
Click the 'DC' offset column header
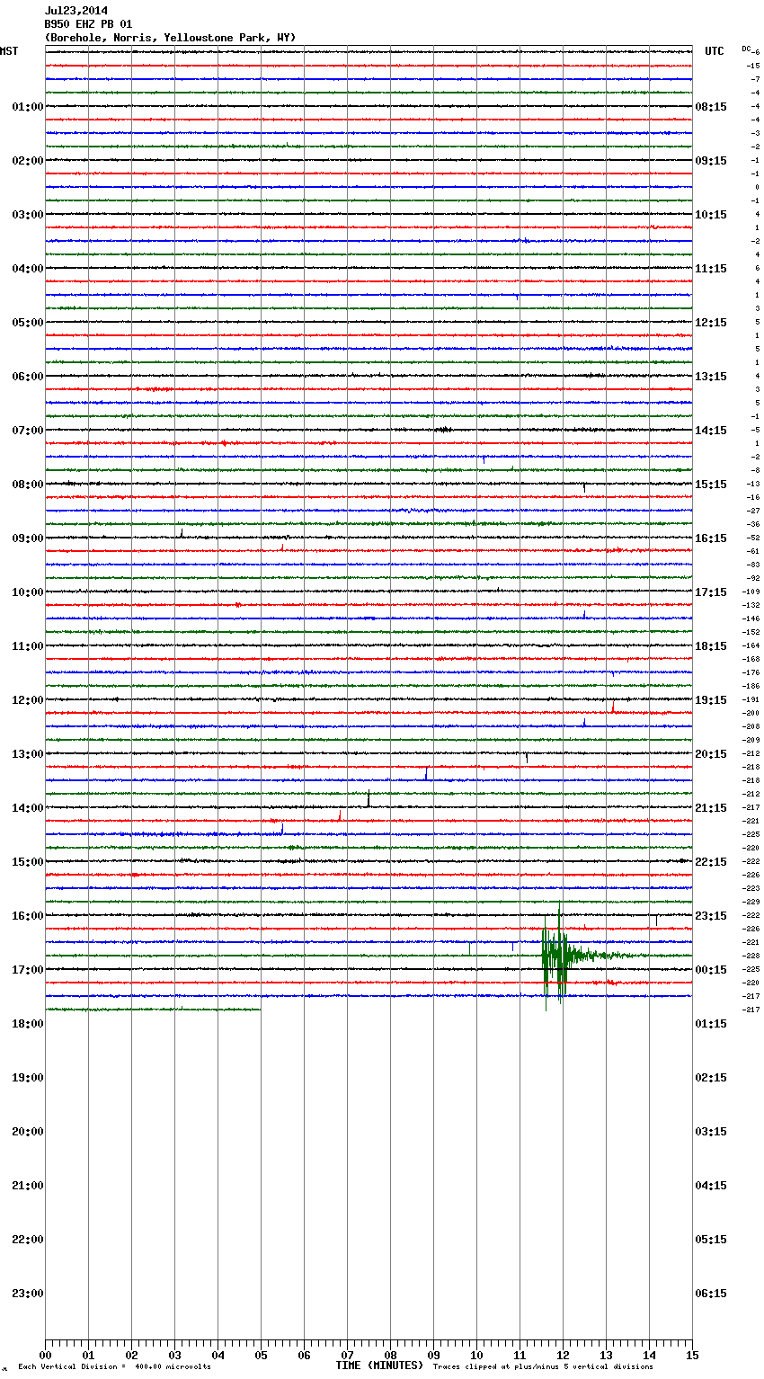tap(746, 49)
